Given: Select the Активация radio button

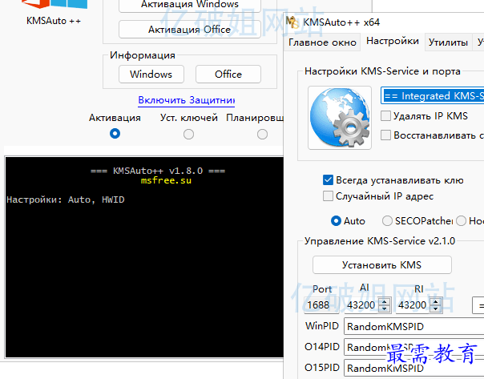Looking at the screenshot, I should [x=115, y=134].
